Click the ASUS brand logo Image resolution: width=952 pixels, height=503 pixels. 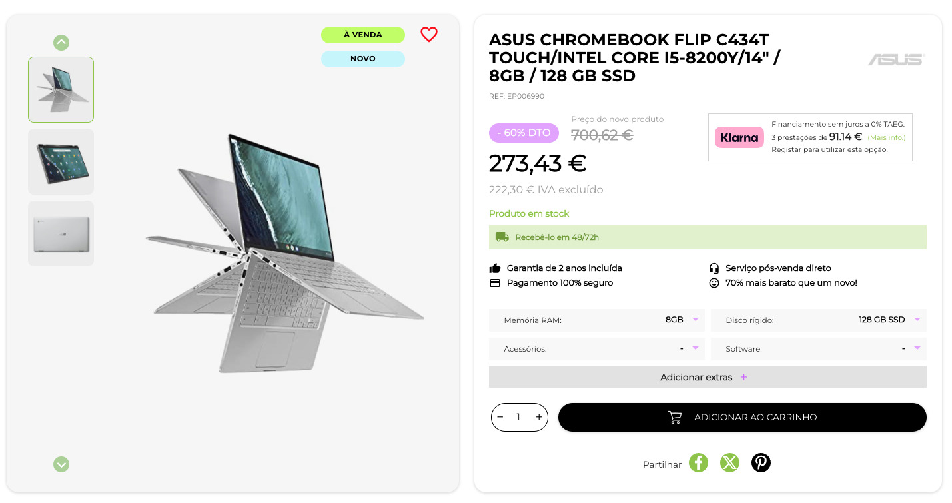[896, 59]
